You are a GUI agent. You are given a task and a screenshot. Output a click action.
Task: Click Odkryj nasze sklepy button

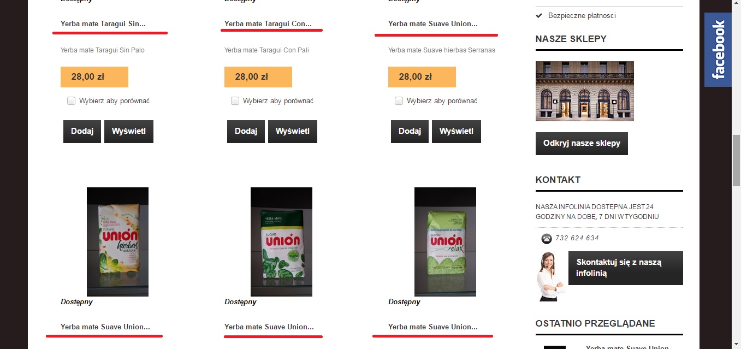coord(582,144)
